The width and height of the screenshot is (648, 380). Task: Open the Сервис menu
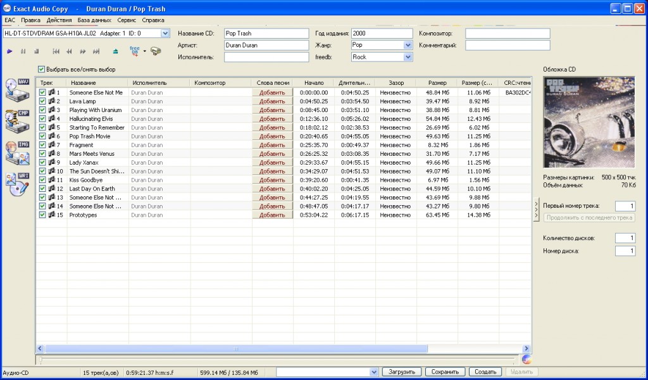coord(127,20)
